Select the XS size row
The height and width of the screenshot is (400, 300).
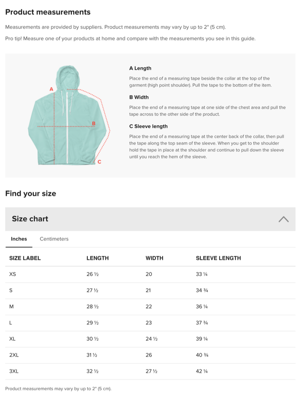(150, 274)
